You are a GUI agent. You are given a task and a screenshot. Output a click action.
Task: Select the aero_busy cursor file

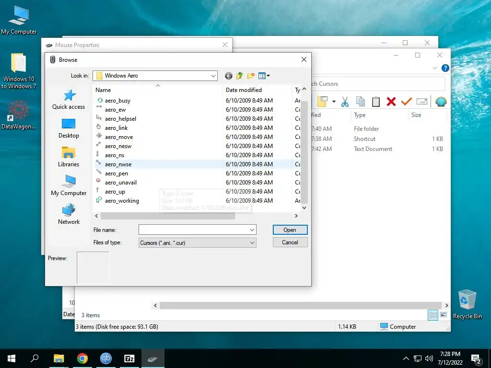pos(117,101)
